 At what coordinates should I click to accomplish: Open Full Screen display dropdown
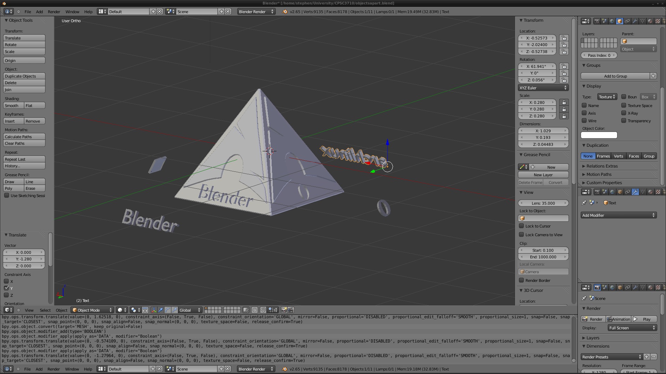coord(632,328)
